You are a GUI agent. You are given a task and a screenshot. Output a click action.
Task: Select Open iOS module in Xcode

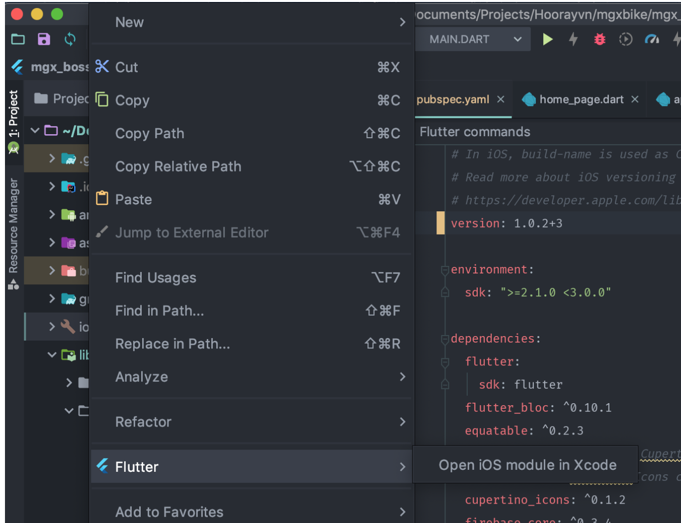527,465
